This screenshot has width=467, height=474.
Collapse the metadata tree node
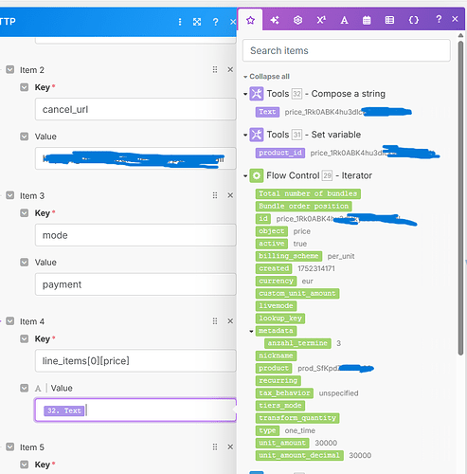tap(251, 331)
